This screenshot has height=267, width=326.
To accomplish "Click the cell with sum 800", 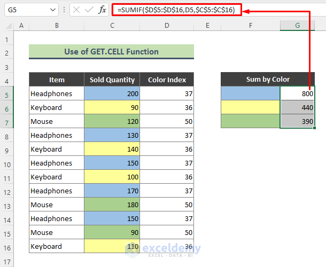I will pos(297,93).
